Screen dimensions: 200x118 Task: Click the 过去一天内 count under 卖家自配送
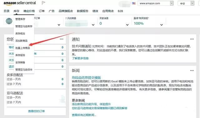(x=62, y=79)
